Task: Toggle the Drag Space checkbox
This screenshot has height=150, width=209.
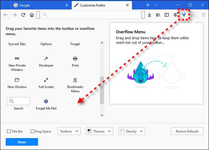Action: click(x=32, y=131)
